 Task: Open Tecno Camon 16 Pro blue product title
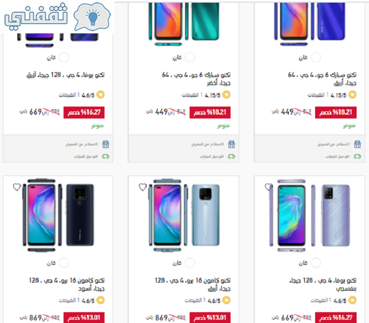[192, 284]
